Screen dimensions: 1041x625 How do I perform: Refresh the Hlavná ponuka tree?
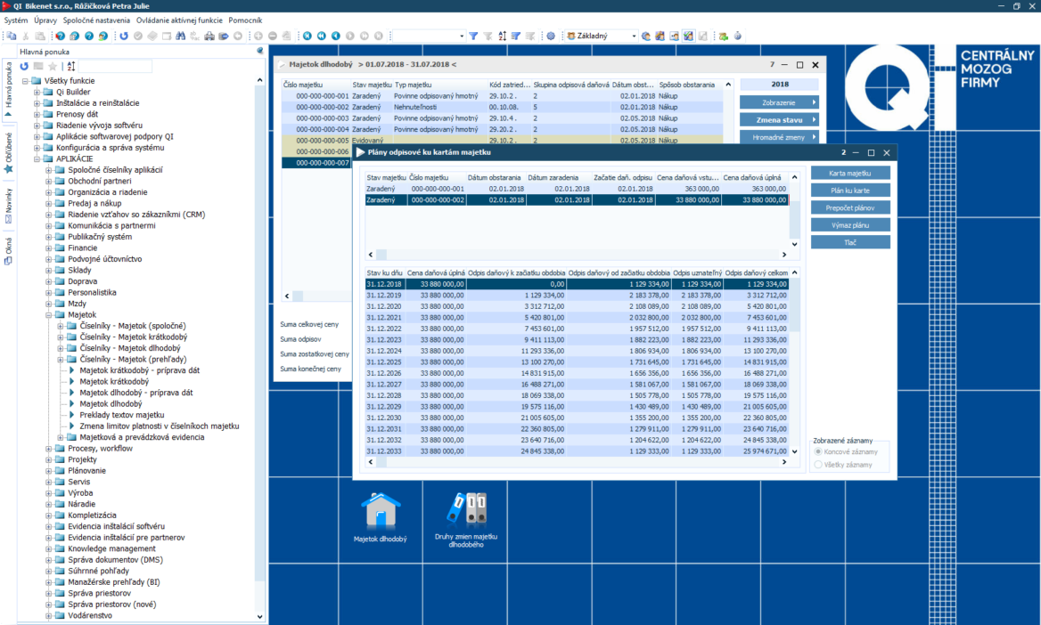pos(24,67)
